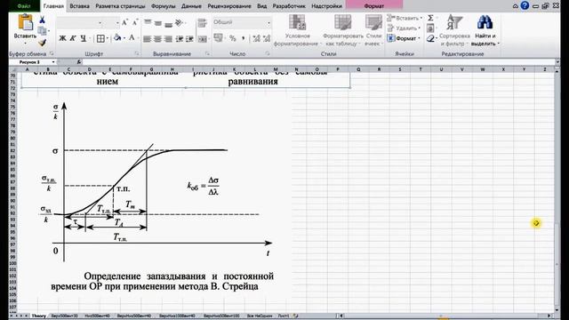Open Стили ячеек dropdown
This screenshot has width=569, height=320.
pyautogui.click(x=373, y=31)
